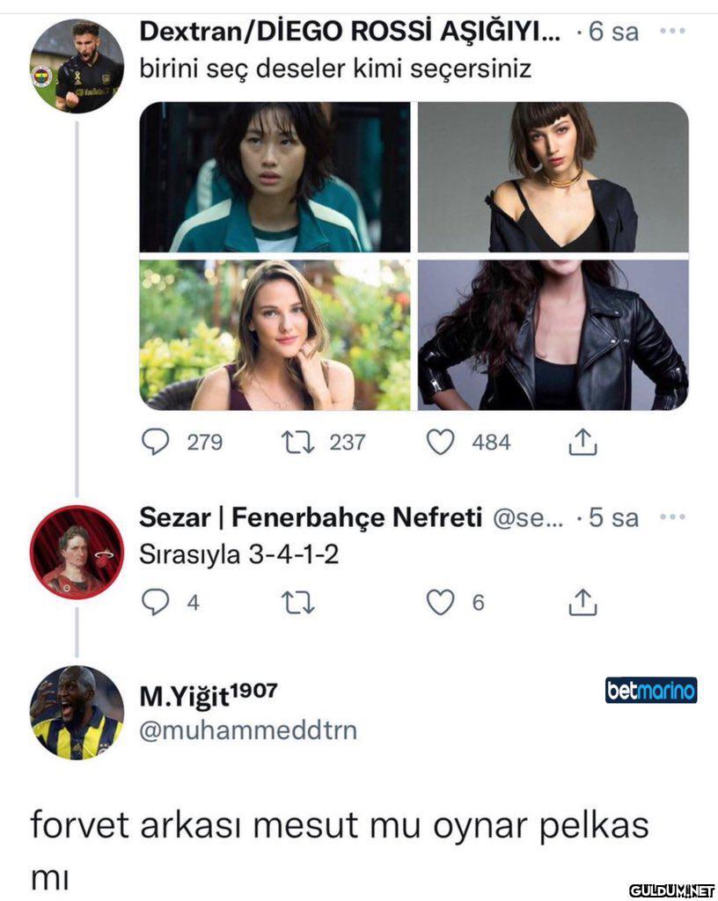Like the Dextran tweet with 484 likes
The height and width of the screenshot is (901, 718).
(440, 442)
